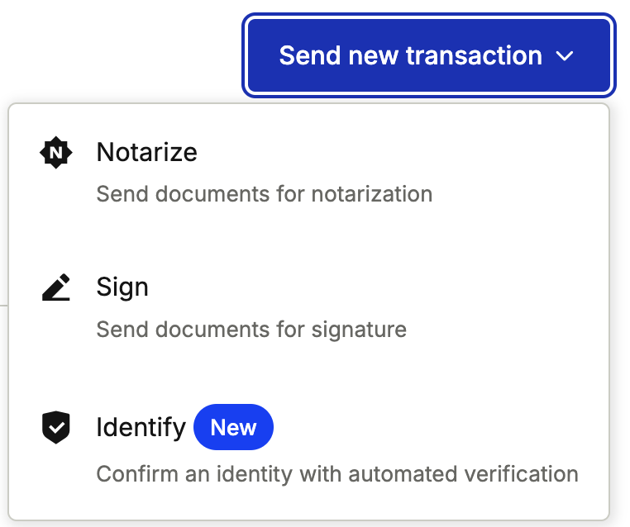This screenshot has width=630, height=527.
Task: Collapse menu using the button's chevron arrow
Action: point(566,56)
